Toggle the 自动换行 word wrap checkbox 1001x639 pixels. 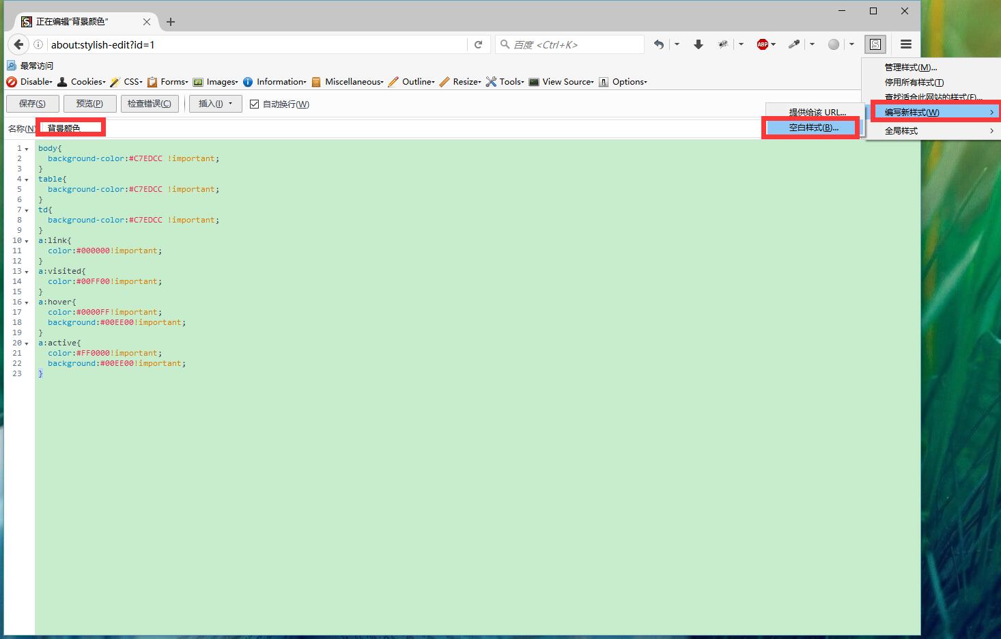click(255, 104)
